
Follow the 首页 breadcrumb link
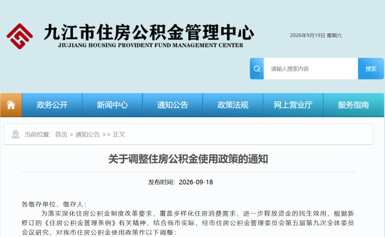(x=61, y=134)
